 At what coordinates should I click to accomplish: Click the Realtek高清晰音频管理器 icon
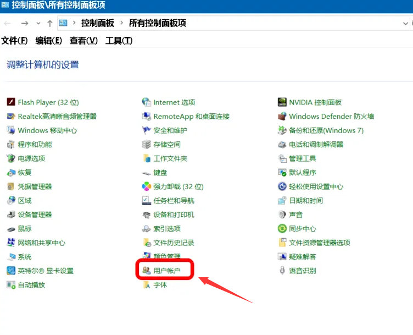pos(11,116)
